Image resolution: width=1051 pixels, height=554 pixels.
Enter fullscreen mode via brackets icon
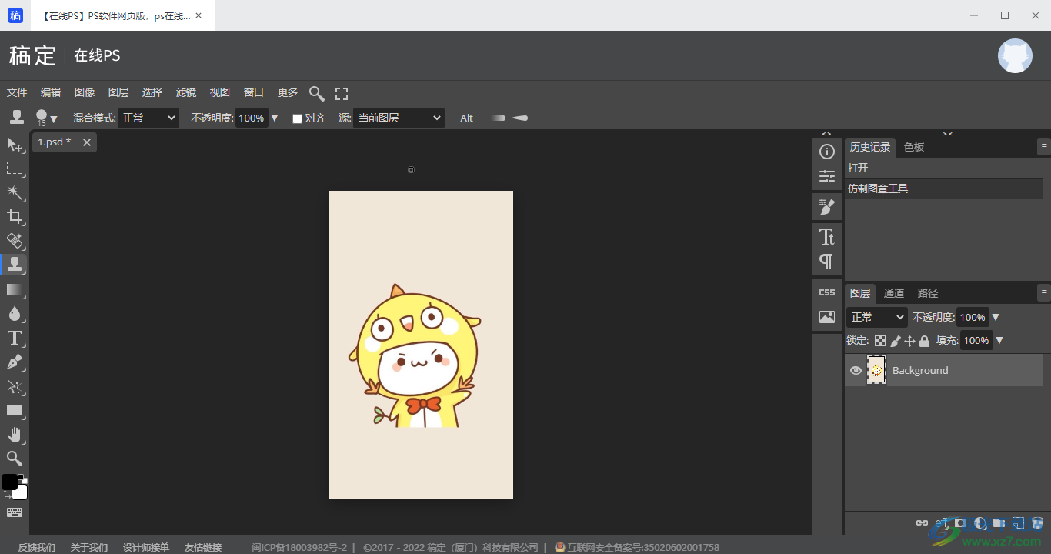tap(342, 93)
